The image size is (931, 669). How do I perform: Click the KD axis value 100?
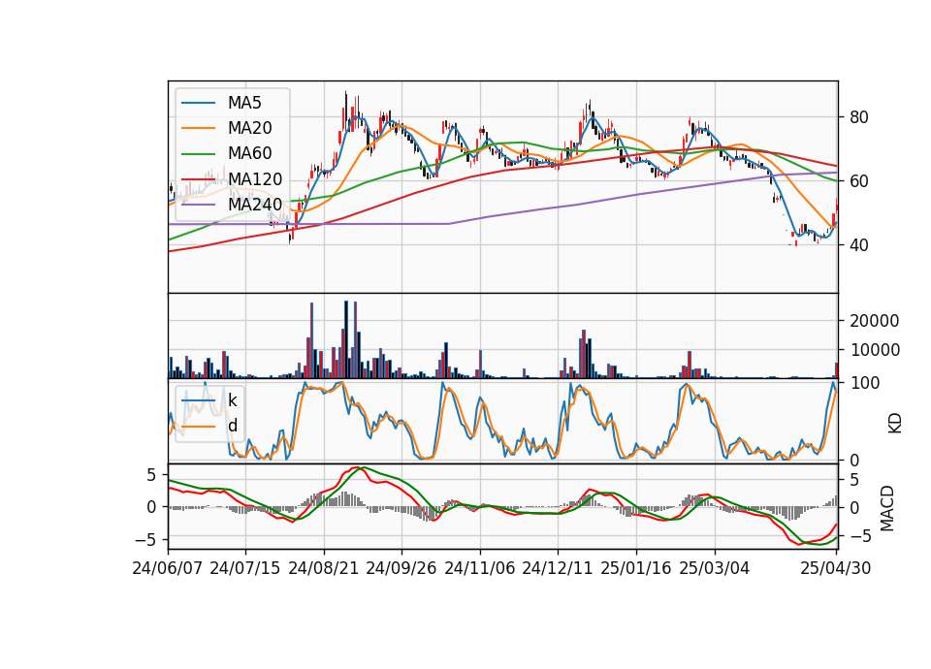click(x=865, y=384)
